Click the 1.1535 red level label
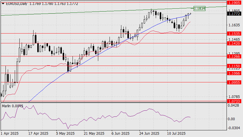Screen dimensions: 243x137 [x=234, y=34]
